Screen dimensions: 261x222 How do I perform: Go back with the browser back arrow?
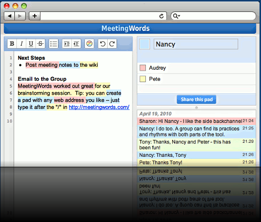pos(9,16)
